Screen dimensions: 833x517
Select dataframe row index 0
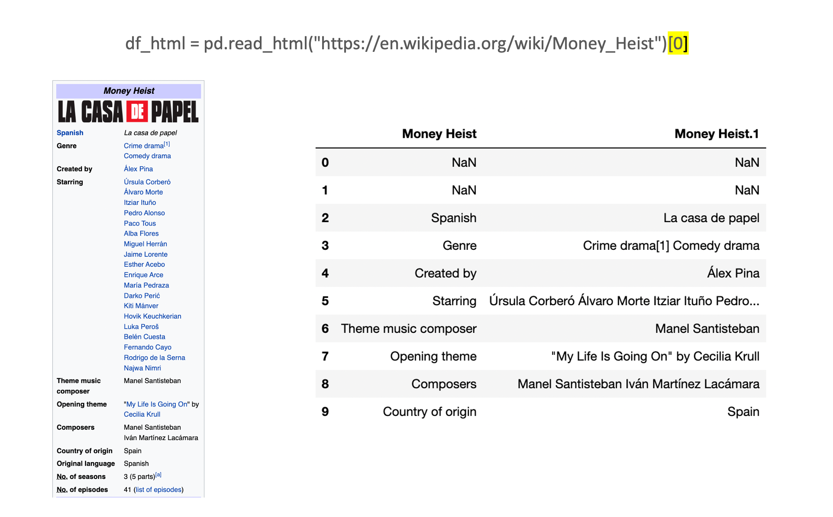[325, 163]
